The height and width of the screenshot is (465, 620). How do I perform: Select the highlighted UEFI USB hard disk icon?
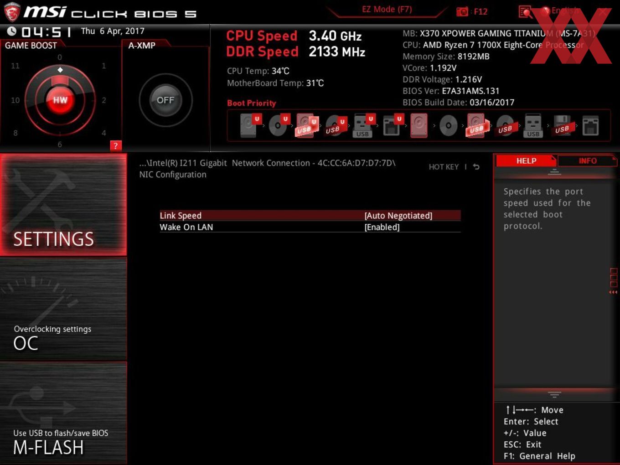306,125
